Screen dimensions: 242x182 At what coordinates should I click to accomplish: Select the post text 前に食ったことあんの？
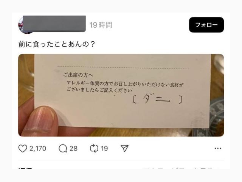tap(56, 44)
